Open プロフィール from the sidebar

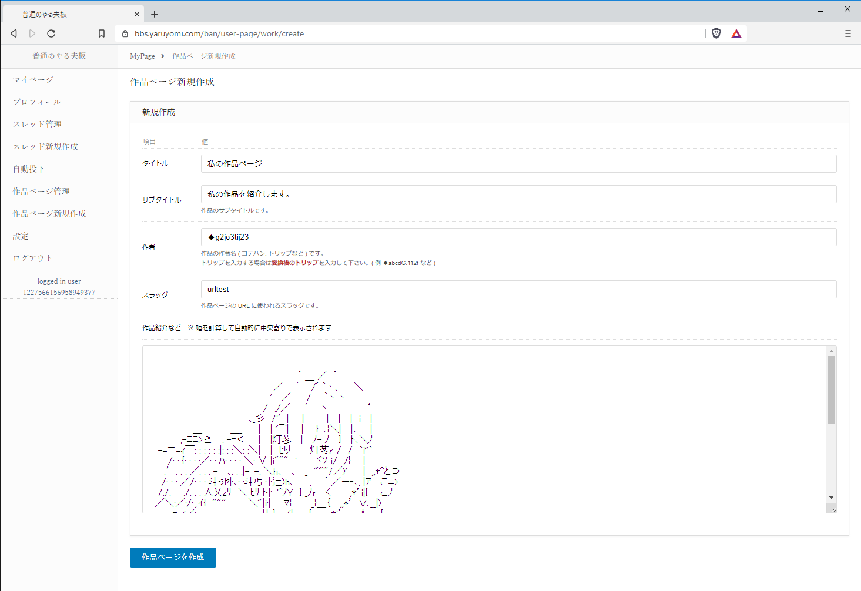point(36,102)
